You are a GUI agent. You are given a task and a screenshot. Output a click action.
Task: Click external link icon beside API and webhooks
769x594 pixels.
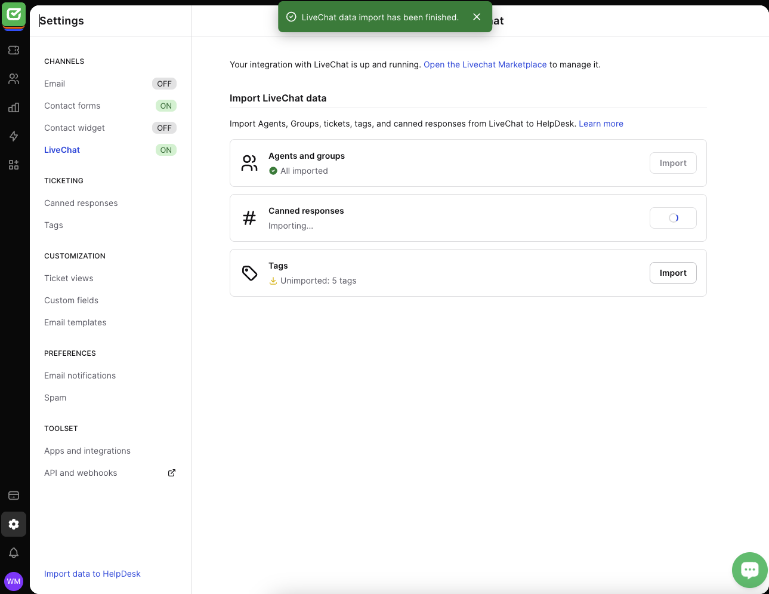coord(172,473)
